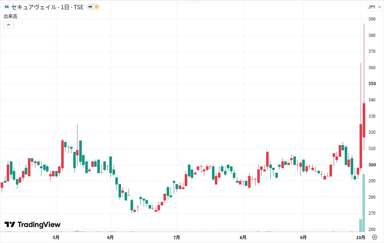
Task: Click the 5月 time axis label
Action: coord(56,237)
